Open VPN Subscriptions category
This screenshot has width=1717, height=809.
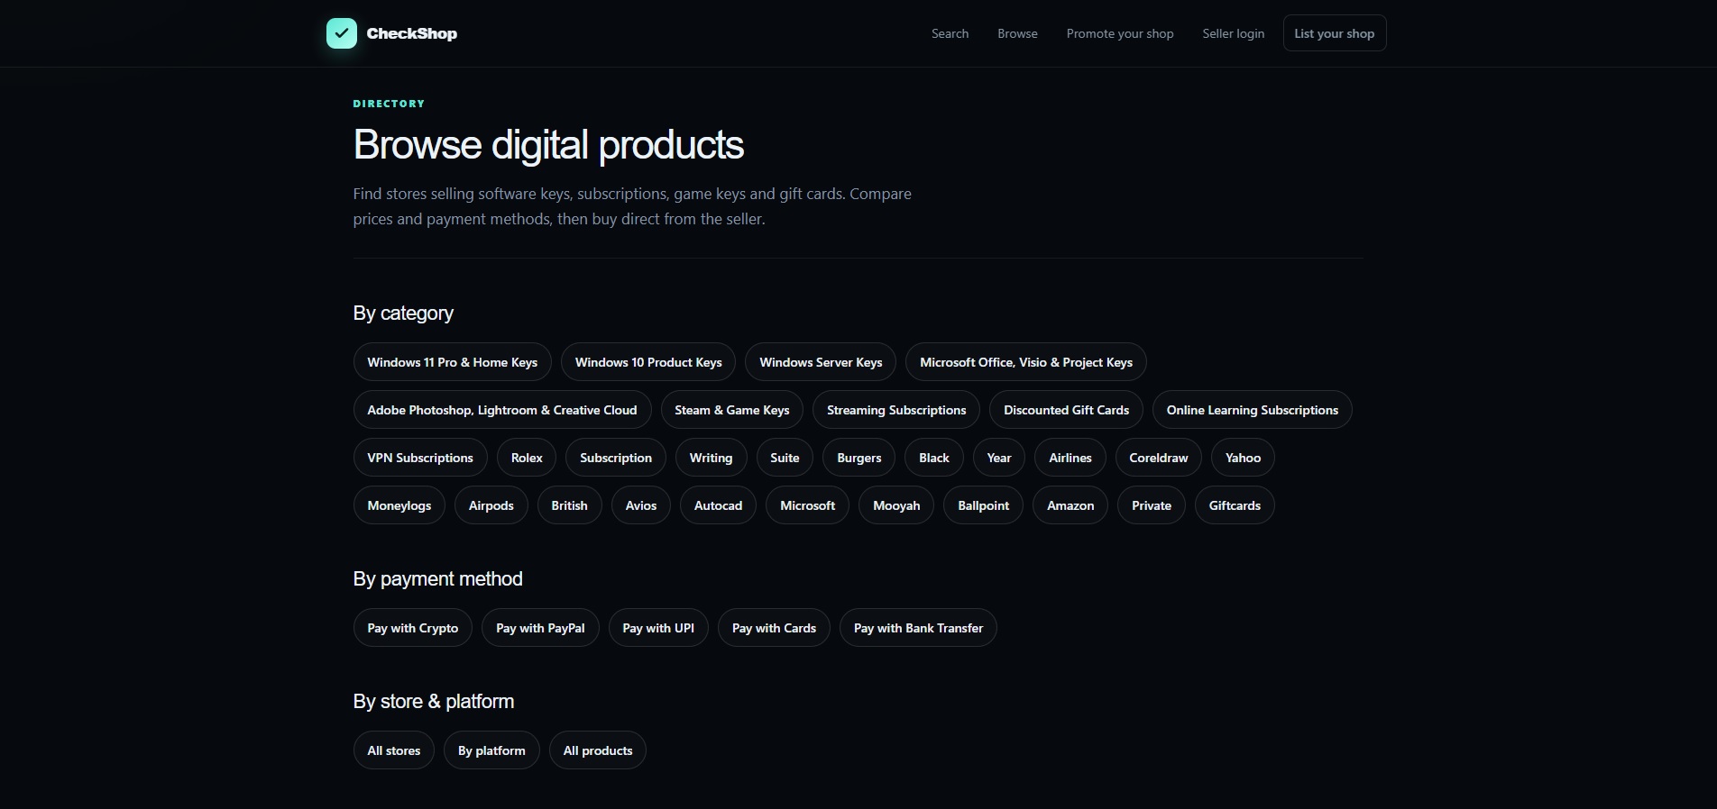pyautogui.click(x=420, y=458)
